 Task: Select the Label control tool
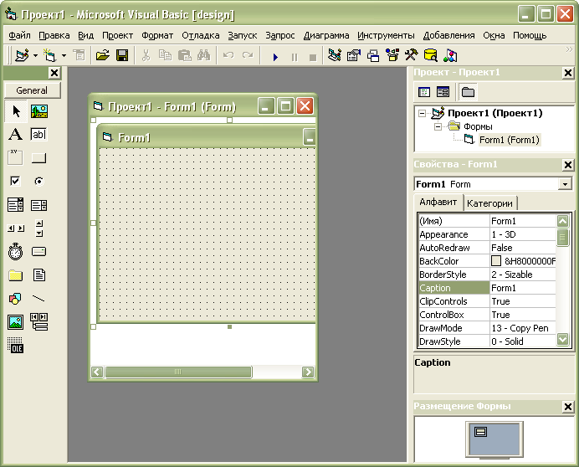point(16,135)
